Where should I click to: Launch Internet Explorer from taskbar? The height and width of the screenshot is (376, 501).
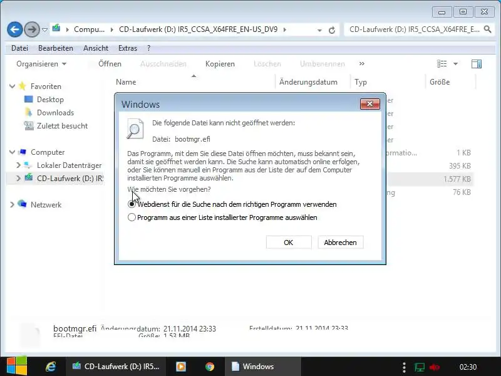pyautogui.click(x=50, y=367)
